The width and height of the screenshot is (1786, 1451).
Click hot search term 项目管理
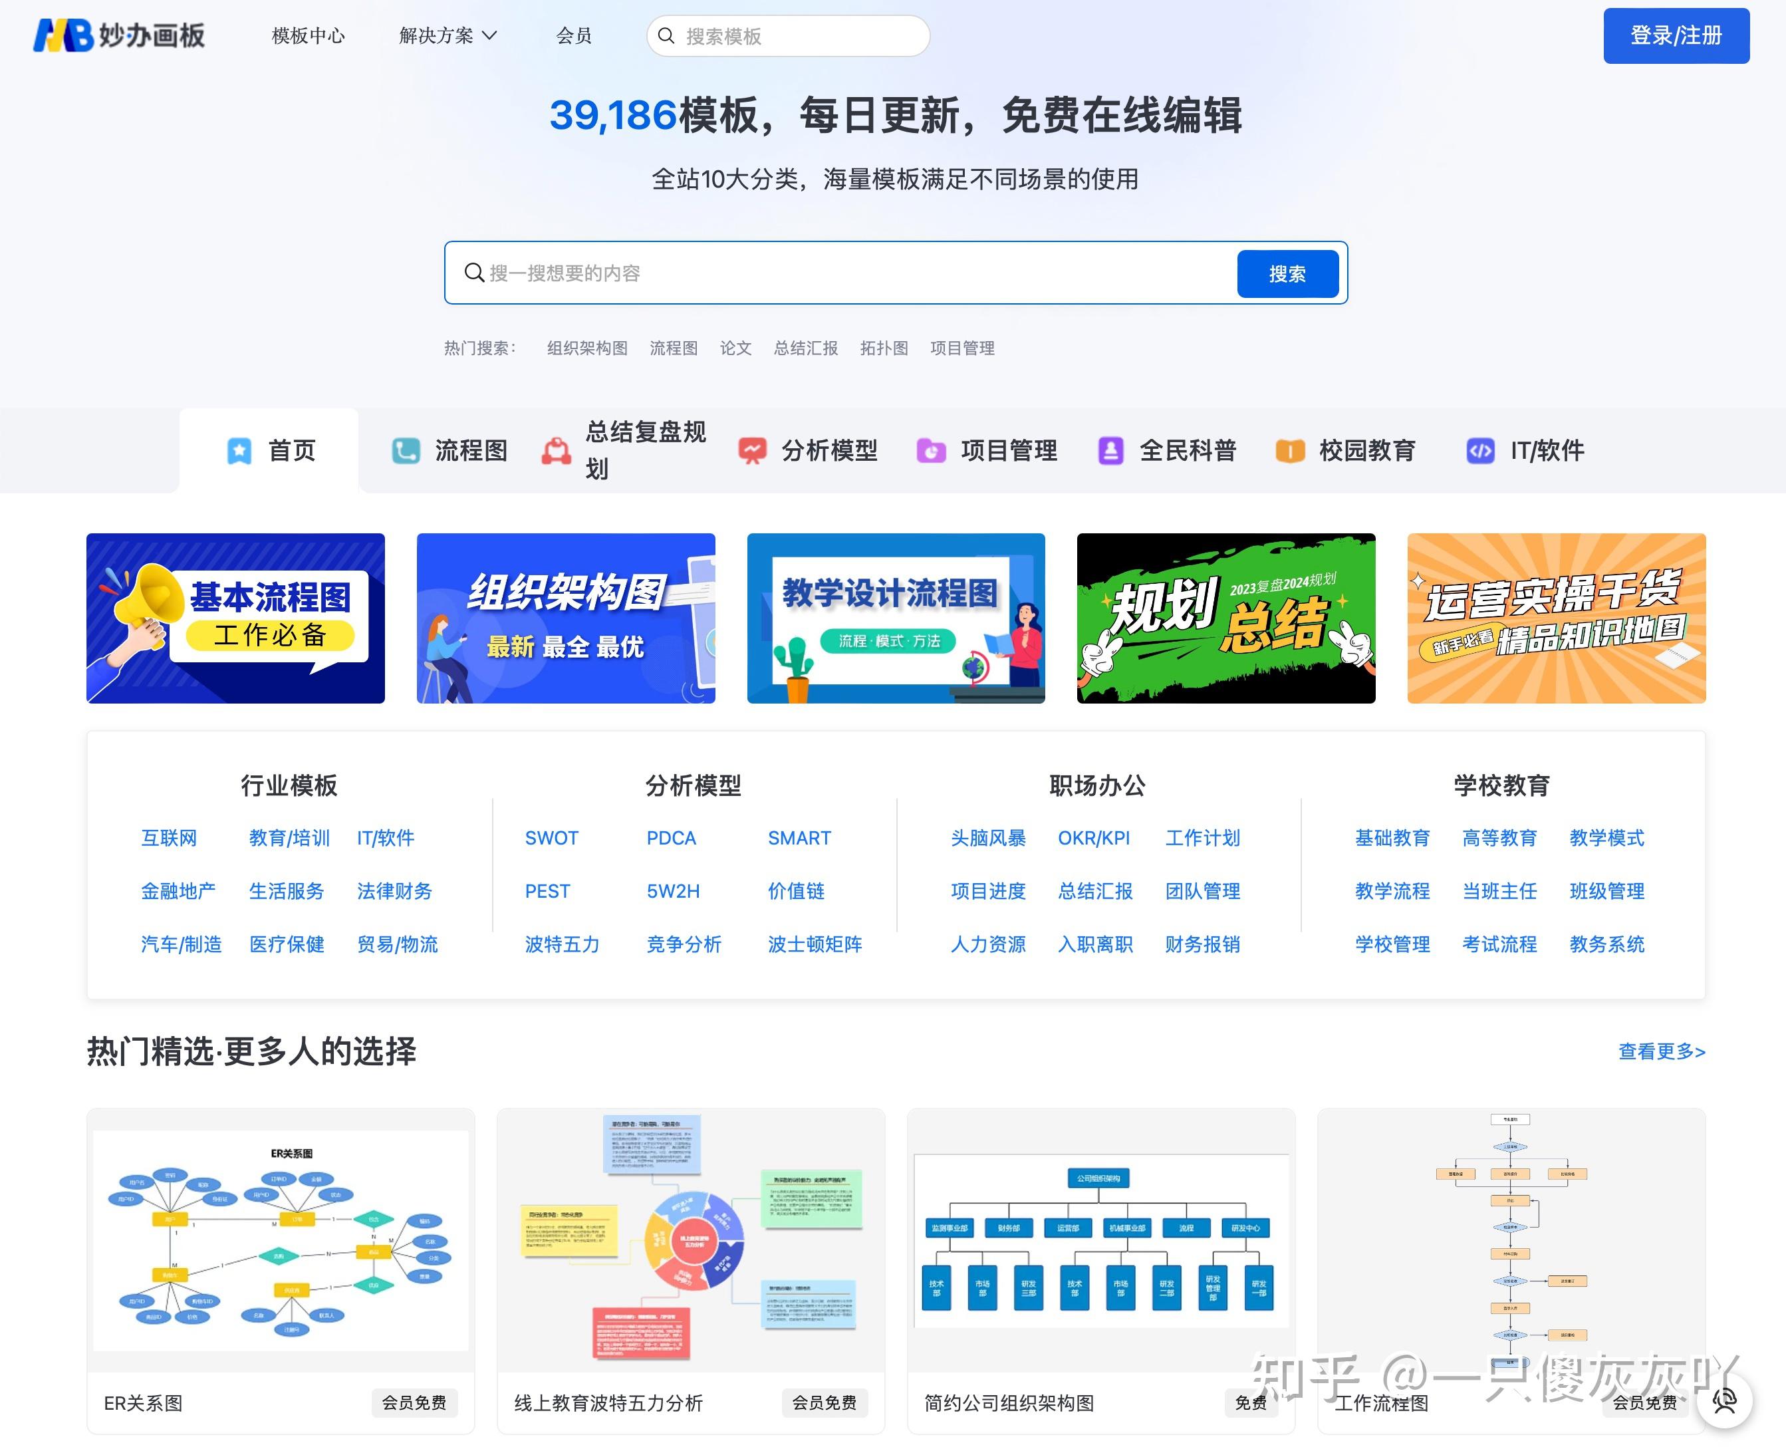(x=962, y=348)
